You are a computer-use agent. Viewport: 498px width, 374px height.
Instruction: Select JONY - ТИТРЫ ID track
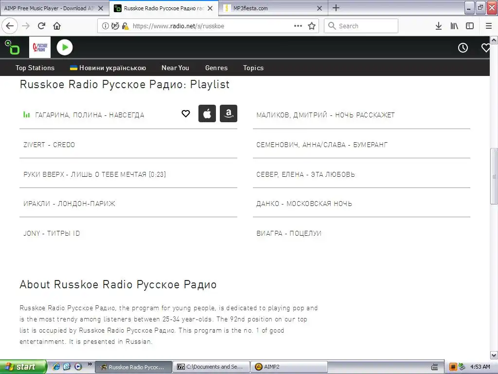pyautogui.click(x=52, y=233)
